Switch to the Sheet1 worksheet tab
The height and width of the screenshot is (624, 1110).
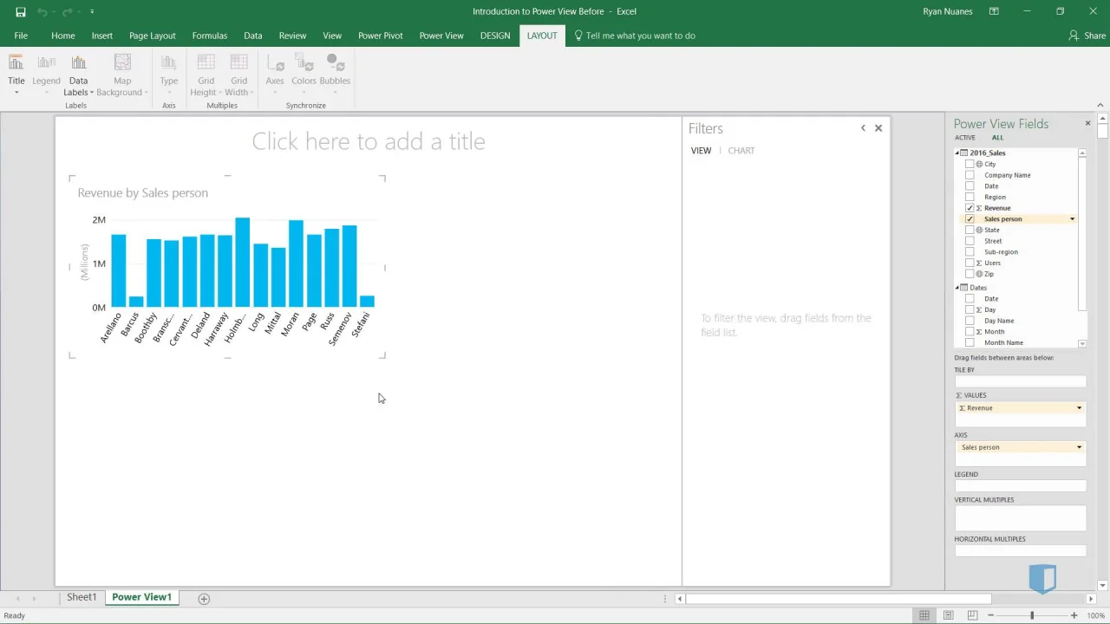[82, 597]
